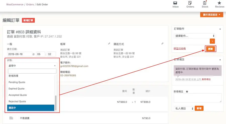Image resolution: width=226 pixels, height=124 pixels.
Task: Select the highlighted 運送中 status option
Action: (31, 108)
